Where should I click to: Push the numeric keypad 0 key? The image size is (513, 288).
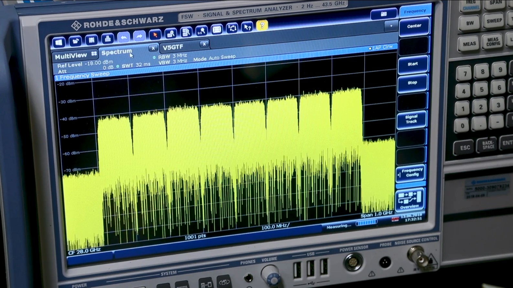462,126
